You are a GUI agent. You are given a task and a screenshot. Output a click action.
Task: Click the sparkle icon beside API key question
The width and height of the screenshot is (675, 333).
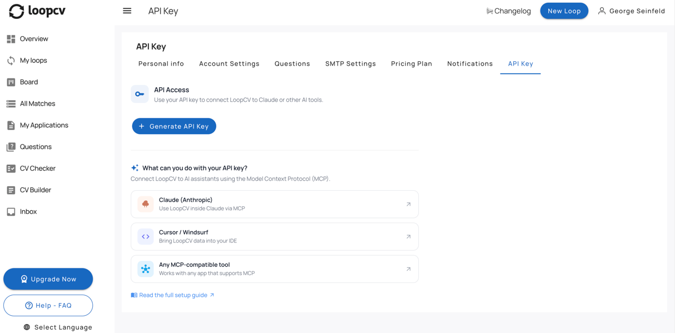(135, 168)
